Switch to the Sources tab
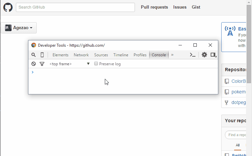Viewport: 252px width, 156px height. tap(101, 55)
